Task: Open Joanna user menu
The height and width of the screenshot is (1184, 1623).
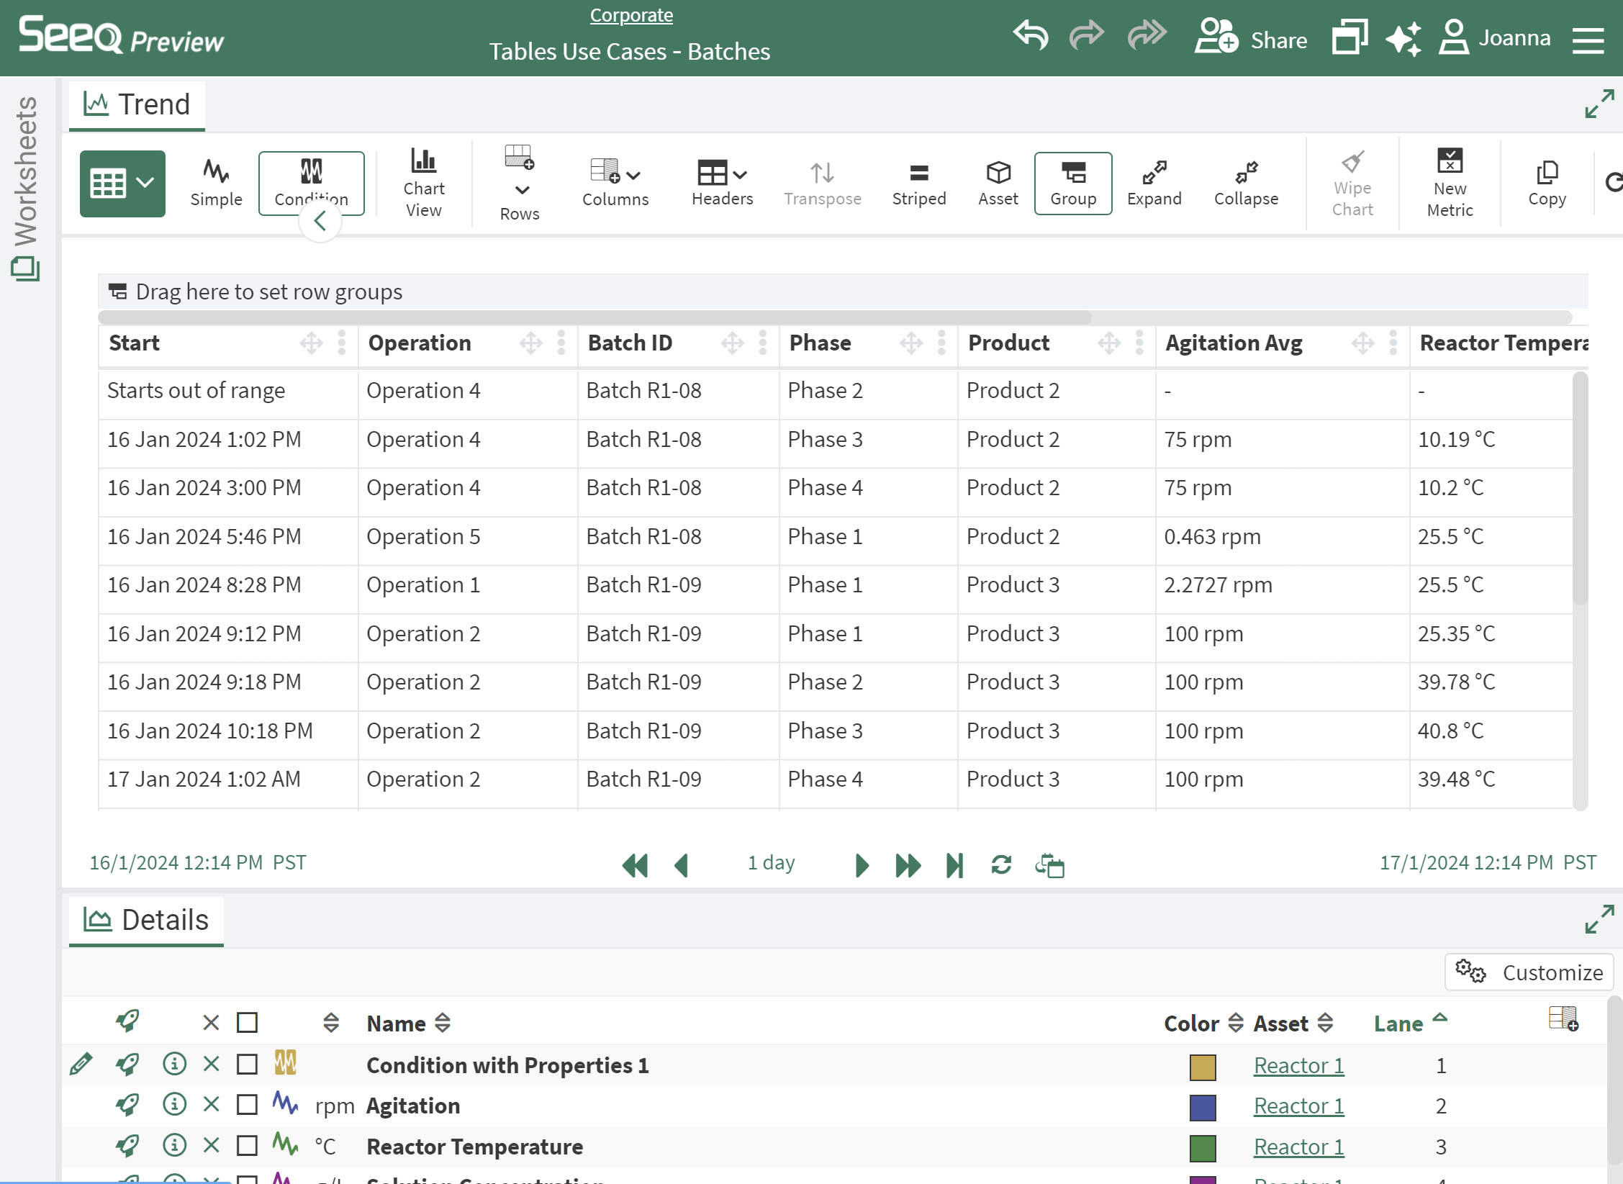Action: (x=1496, y=37)
